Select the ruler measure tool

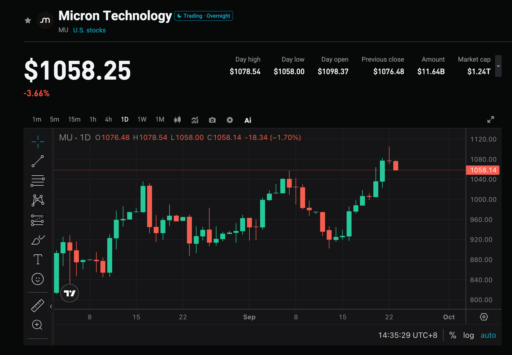(x=38, y=305)
